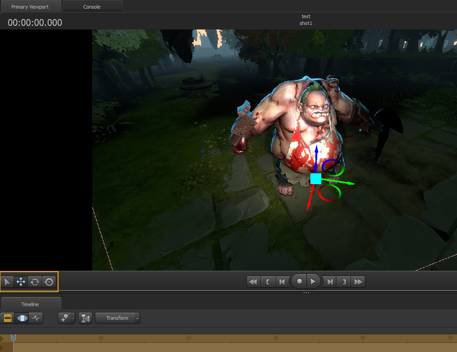Click frame 30 on the timeline ruler
Viewport: 457px width, 352px height.
point(275,337)
